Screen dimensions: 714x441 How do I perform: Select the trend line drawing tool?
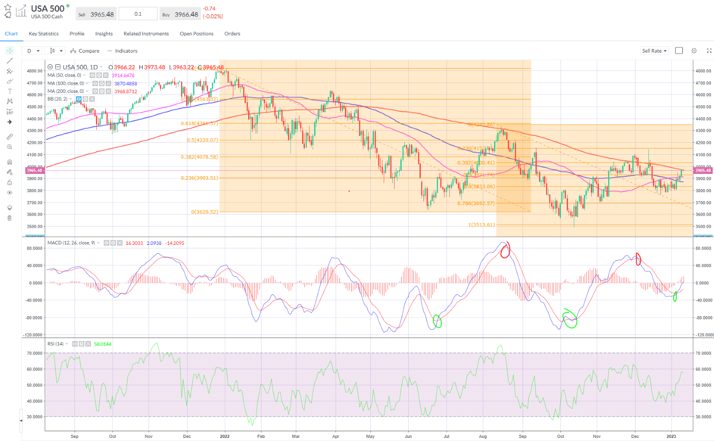[x=9, y=61]
